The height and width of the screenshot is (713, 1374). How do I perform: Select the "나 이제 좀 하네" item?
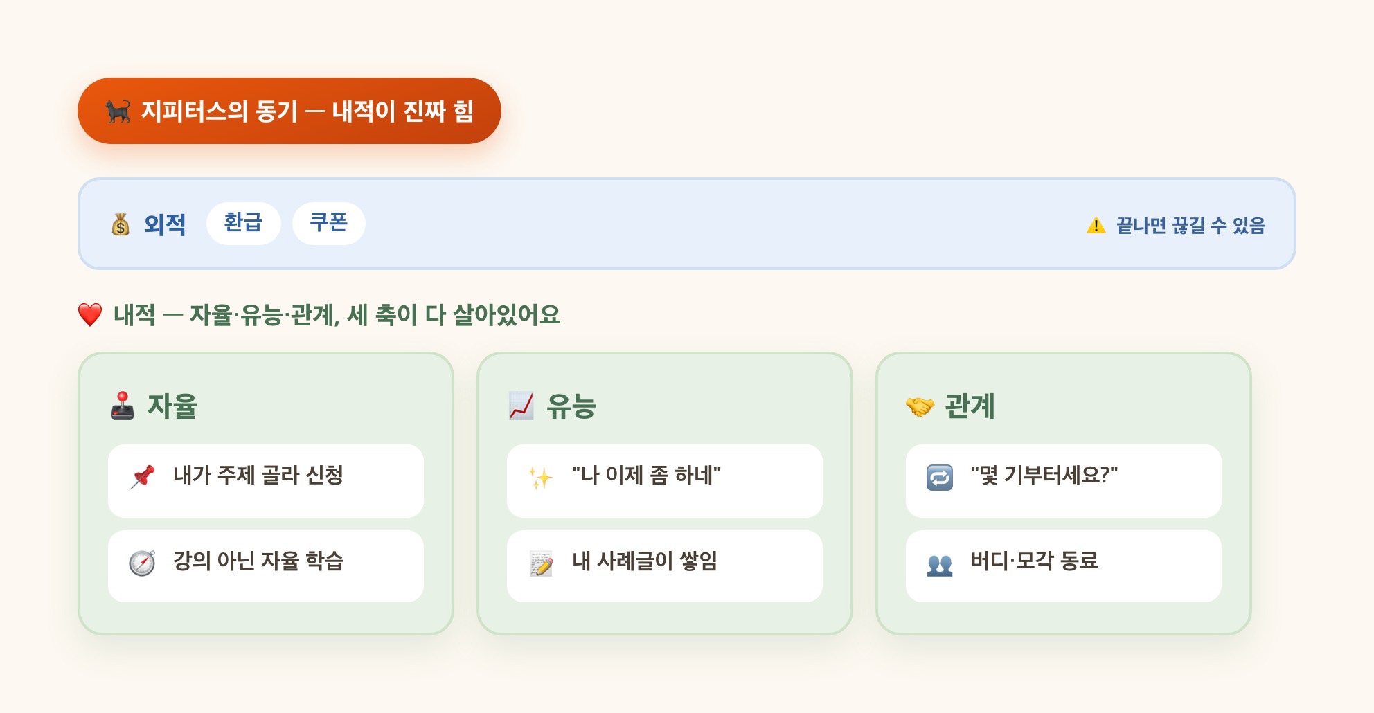click(665, 480)
